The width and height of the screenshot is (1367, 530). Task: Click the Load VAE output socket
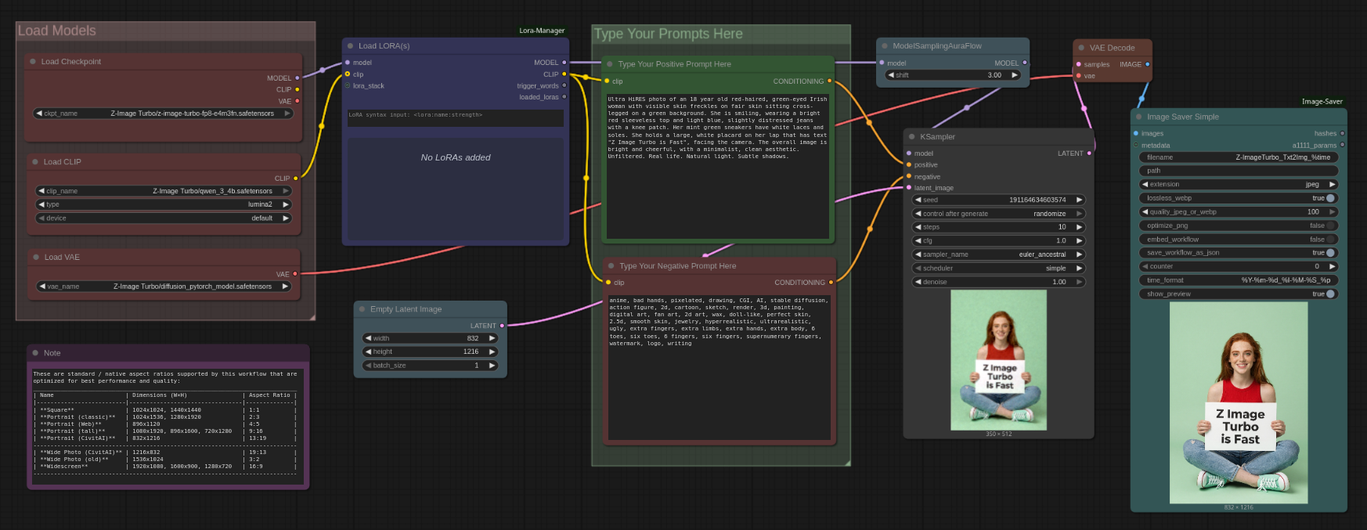point(295,274)
